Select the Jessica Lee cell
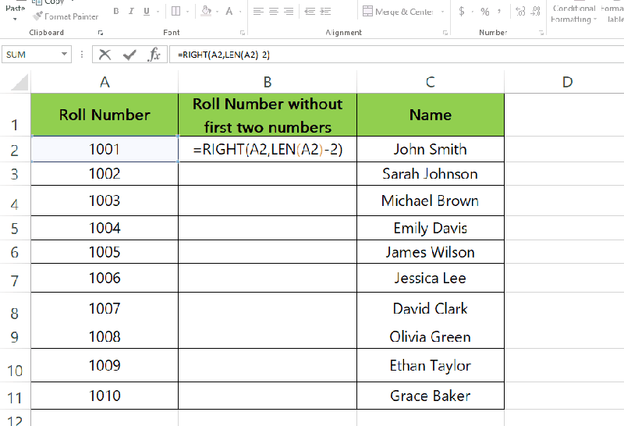The image size is (624, 426). click(x=431, y=278)
